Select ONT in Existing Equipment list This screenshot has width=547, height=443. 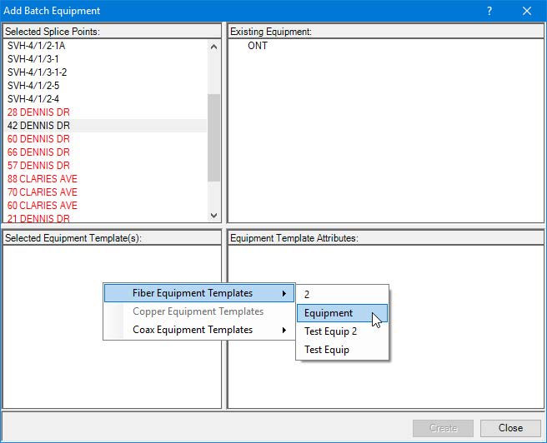point(258,46)
